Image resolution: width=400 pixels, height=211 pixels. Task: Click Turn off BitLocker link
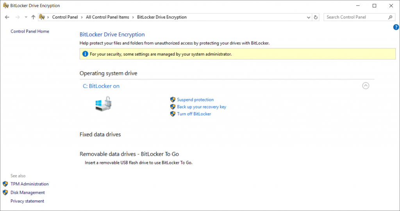pos(194,114)
